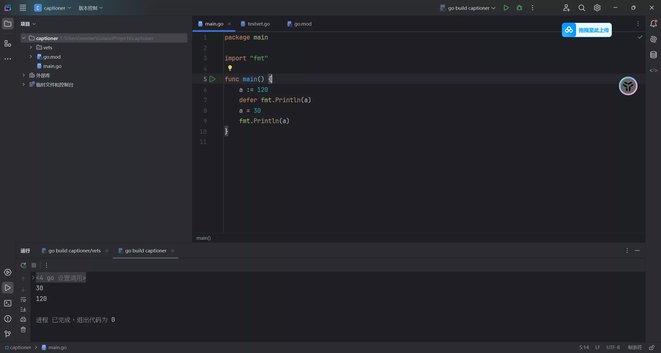Viewport: 661px width, 353px height.
Task: Click the UTF-8 encoding in status bar
Action: click(613, 348)
